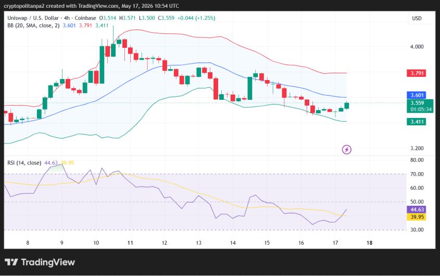Click date 14 on the time axis
The width and height of the screenshot is (440, 276).
pyautogui.click(x=233, y=243)
